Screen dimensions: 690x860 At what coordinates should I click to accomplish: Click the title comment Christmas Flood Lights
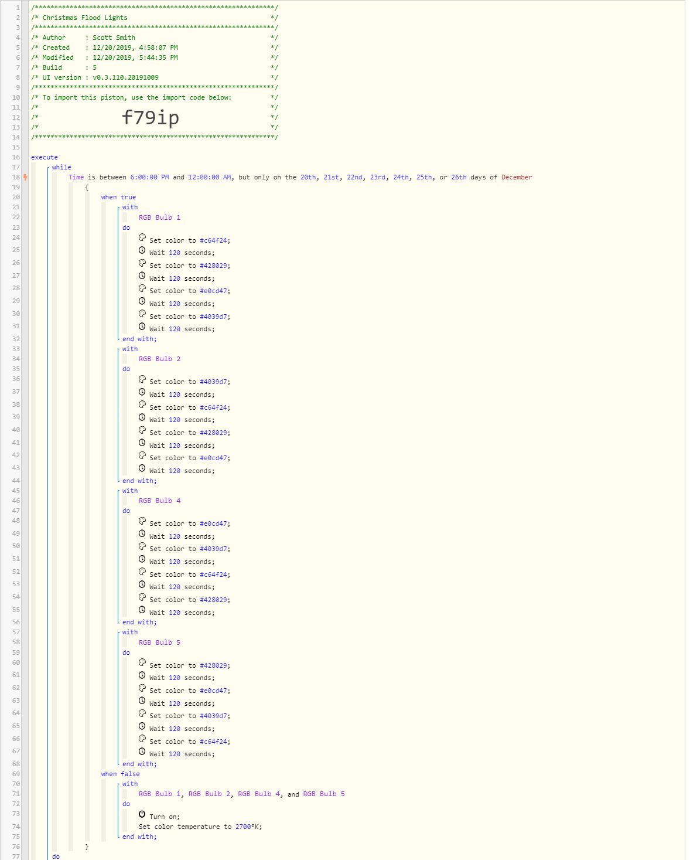(x=85, y=18)
